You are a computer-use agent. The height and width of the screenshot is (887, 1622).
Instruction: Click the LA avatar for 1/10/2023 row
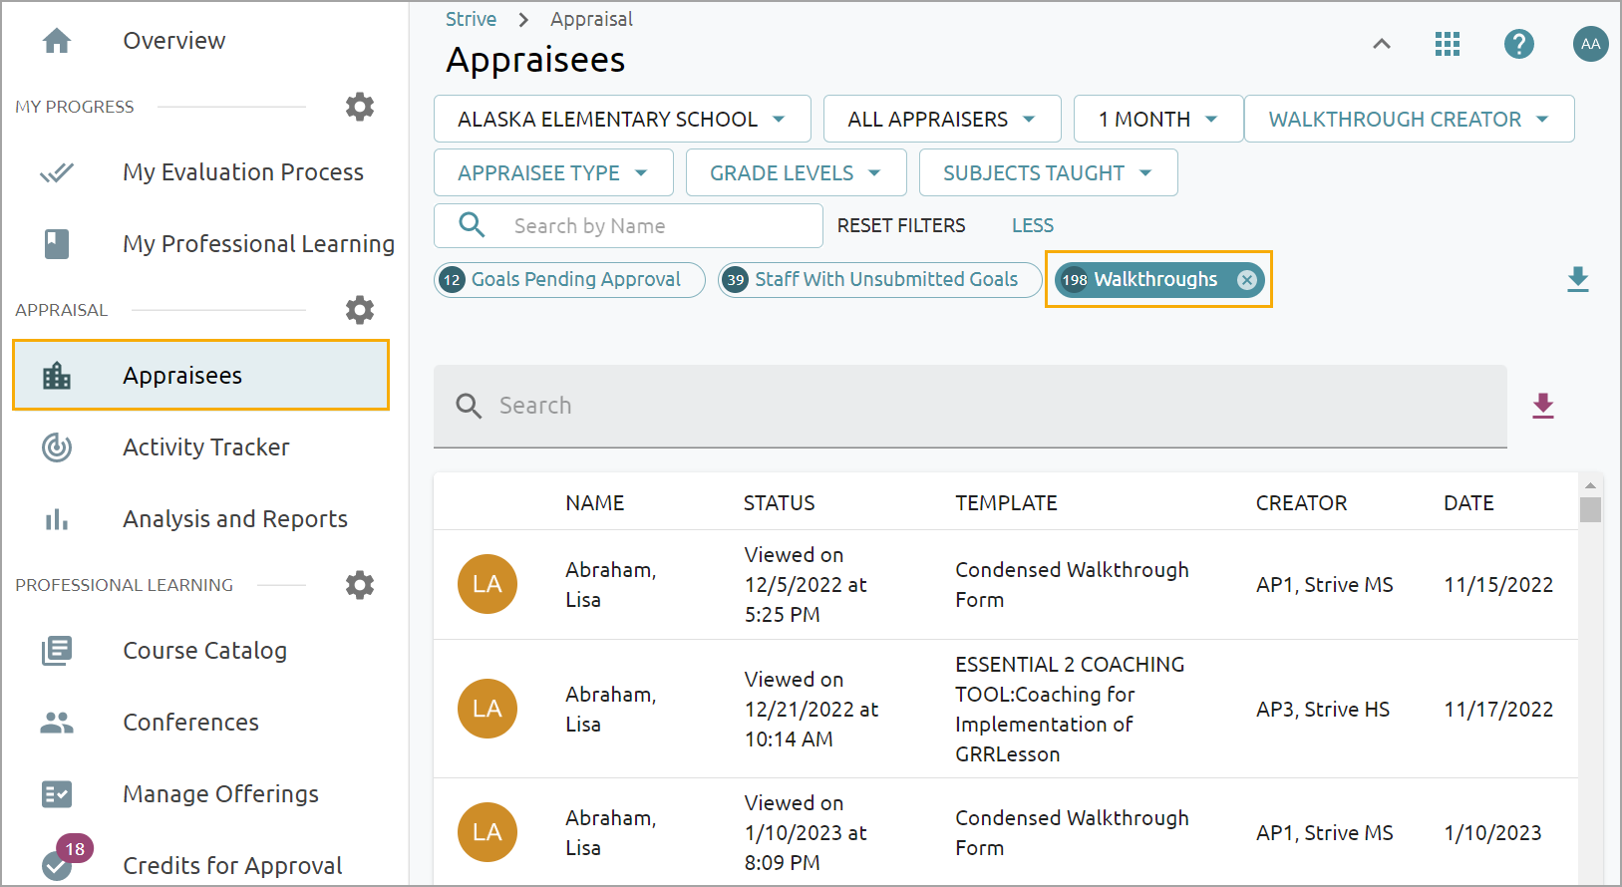point(487,832)
